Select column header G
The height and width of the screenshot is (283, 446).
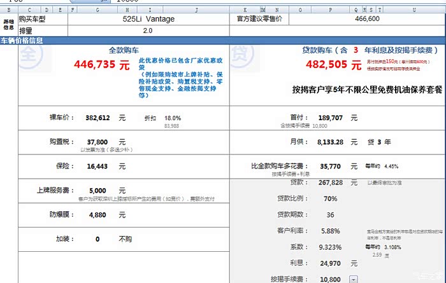click(x=97, y=10)
